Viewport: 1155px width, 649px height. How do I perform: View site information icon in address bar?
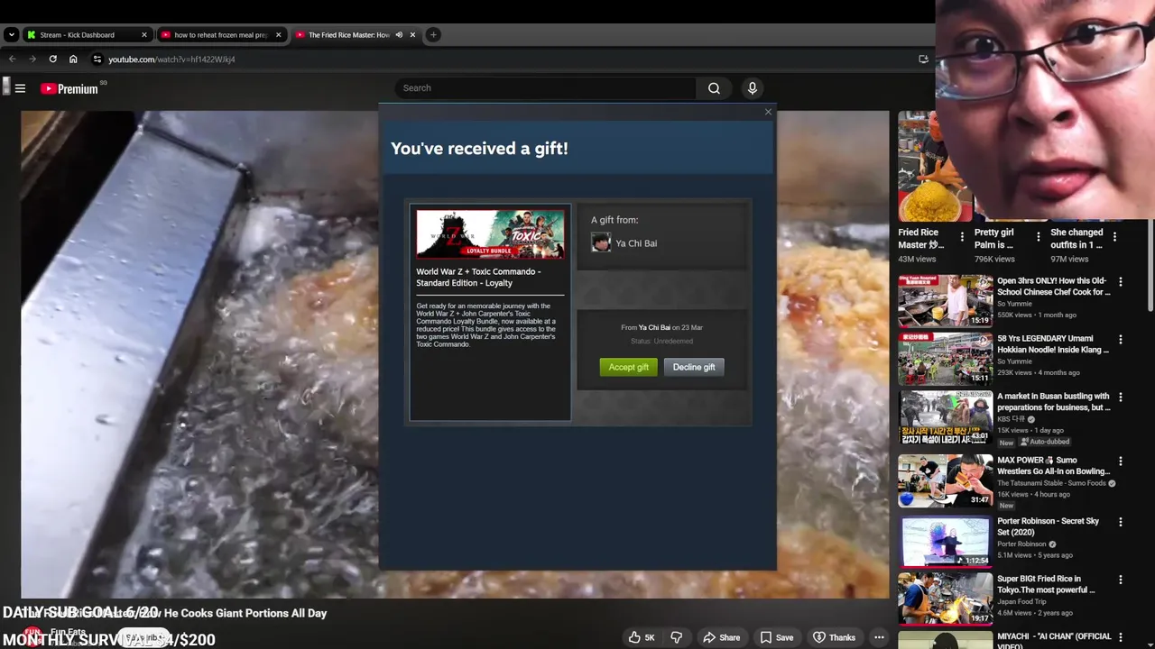(x=97, y=59)
